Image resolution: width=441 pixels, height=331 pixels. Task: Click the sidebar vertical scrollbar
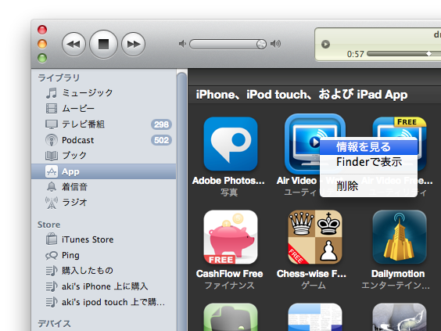(x=181, y=201)
